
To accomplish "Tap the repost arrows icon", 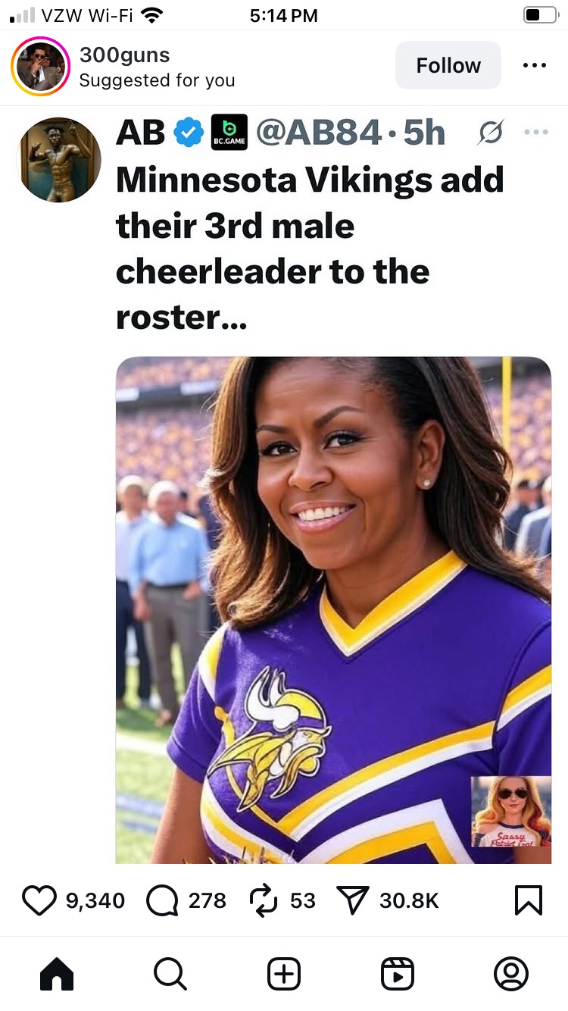I will (x=264, y=900).
